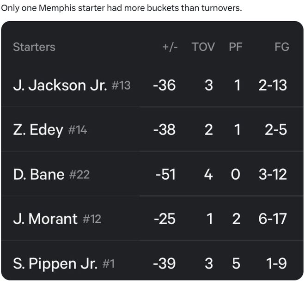Image resolution: width=305 pixels, height=281 pixels.
Task: Click the +/- column header
Action: [x=170, y=47]
